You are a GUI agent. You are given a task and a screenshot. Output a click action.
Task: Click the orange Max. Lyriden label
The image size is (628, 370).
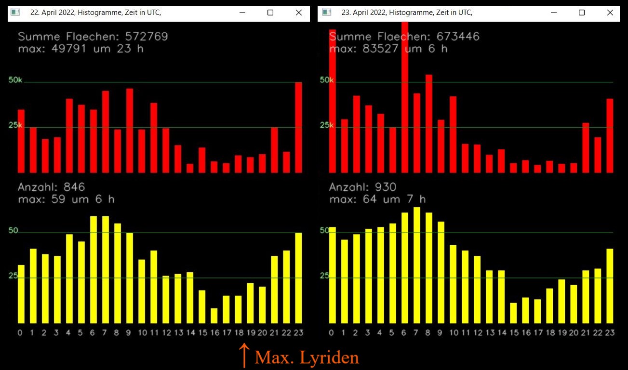click(x=307, y=357)
